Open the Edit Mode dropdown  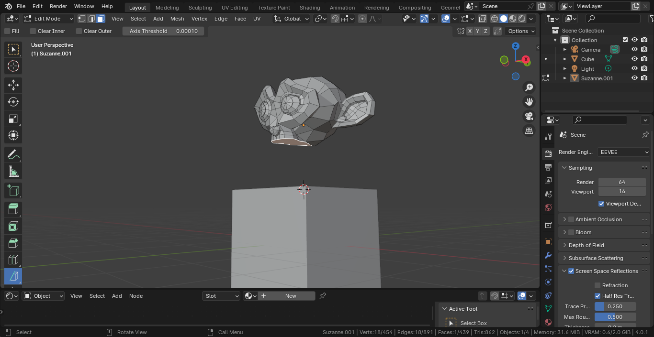48,19
